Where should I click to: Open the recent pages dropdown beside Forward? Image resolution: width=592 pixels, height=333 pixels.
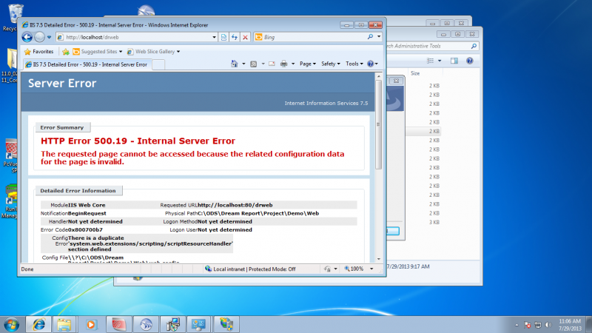(x=49, y=37)
